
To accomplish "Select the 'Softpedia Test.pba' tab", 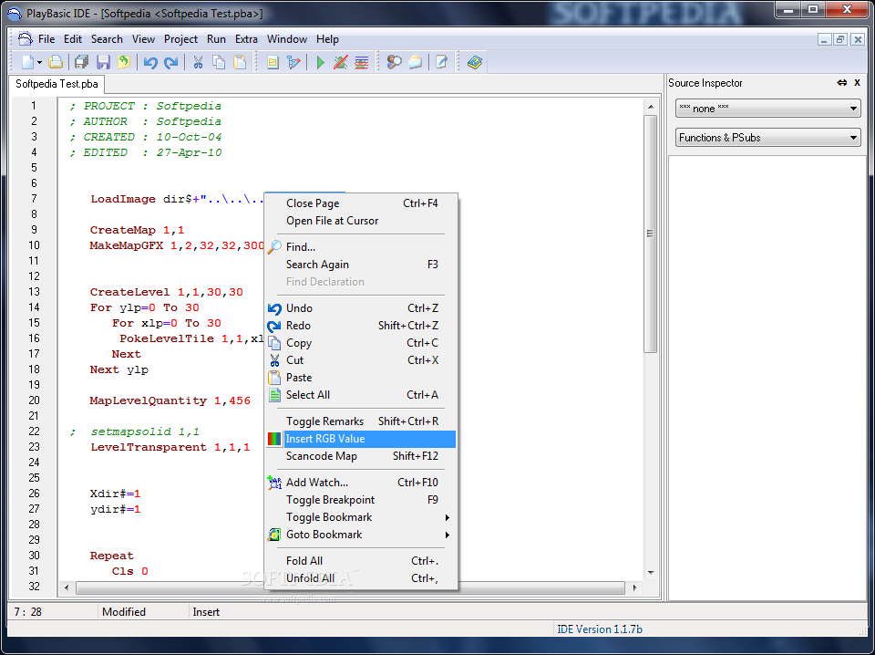I will [x=57, y=84].
